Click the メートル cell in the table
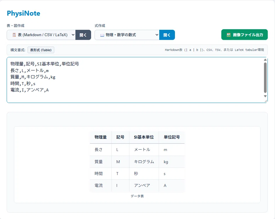Image resolution: width=275 pixels, height=219 pixels. click(144, 150)
